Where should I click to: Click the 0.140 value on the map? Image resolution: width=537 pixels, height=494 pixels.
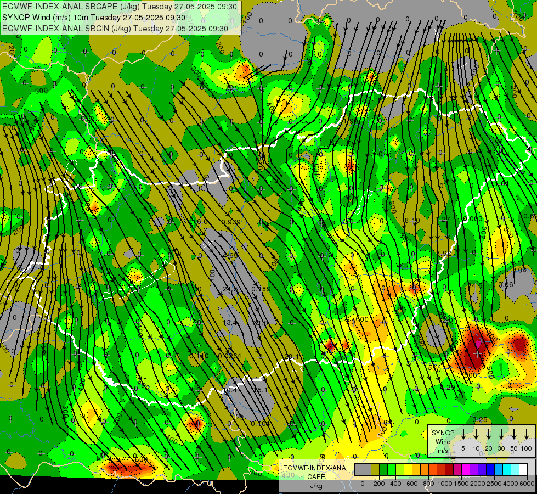click(x=199, y=356)
